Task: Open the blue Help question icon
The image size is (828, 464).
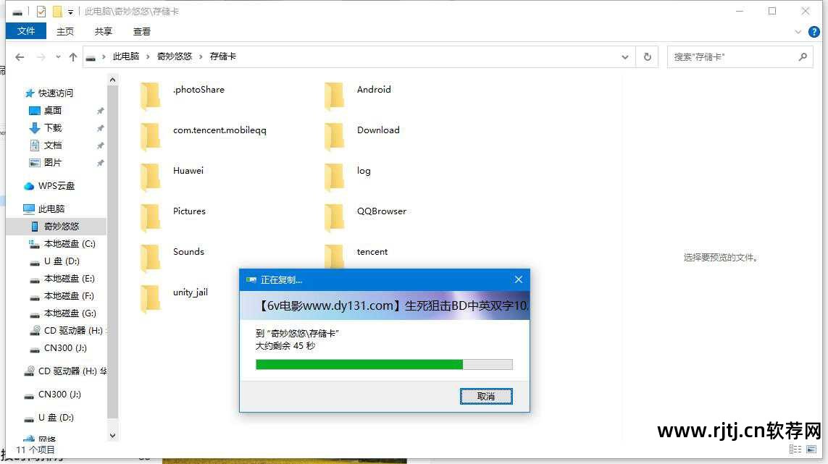Action: 814,32
